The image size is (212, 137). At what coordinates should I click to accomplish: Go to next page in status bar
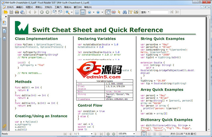[96, 134]
